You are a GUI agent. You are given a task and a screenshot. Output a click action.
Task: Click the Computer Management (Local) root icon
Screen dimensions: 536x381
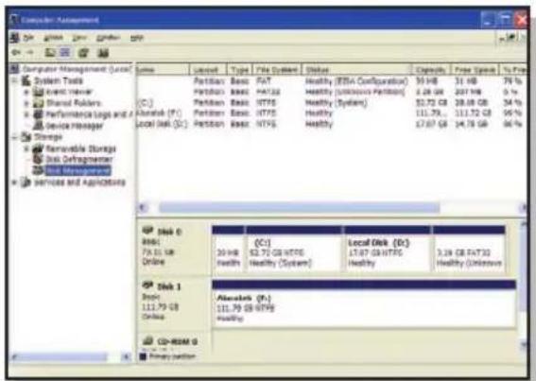pos(14,69)
